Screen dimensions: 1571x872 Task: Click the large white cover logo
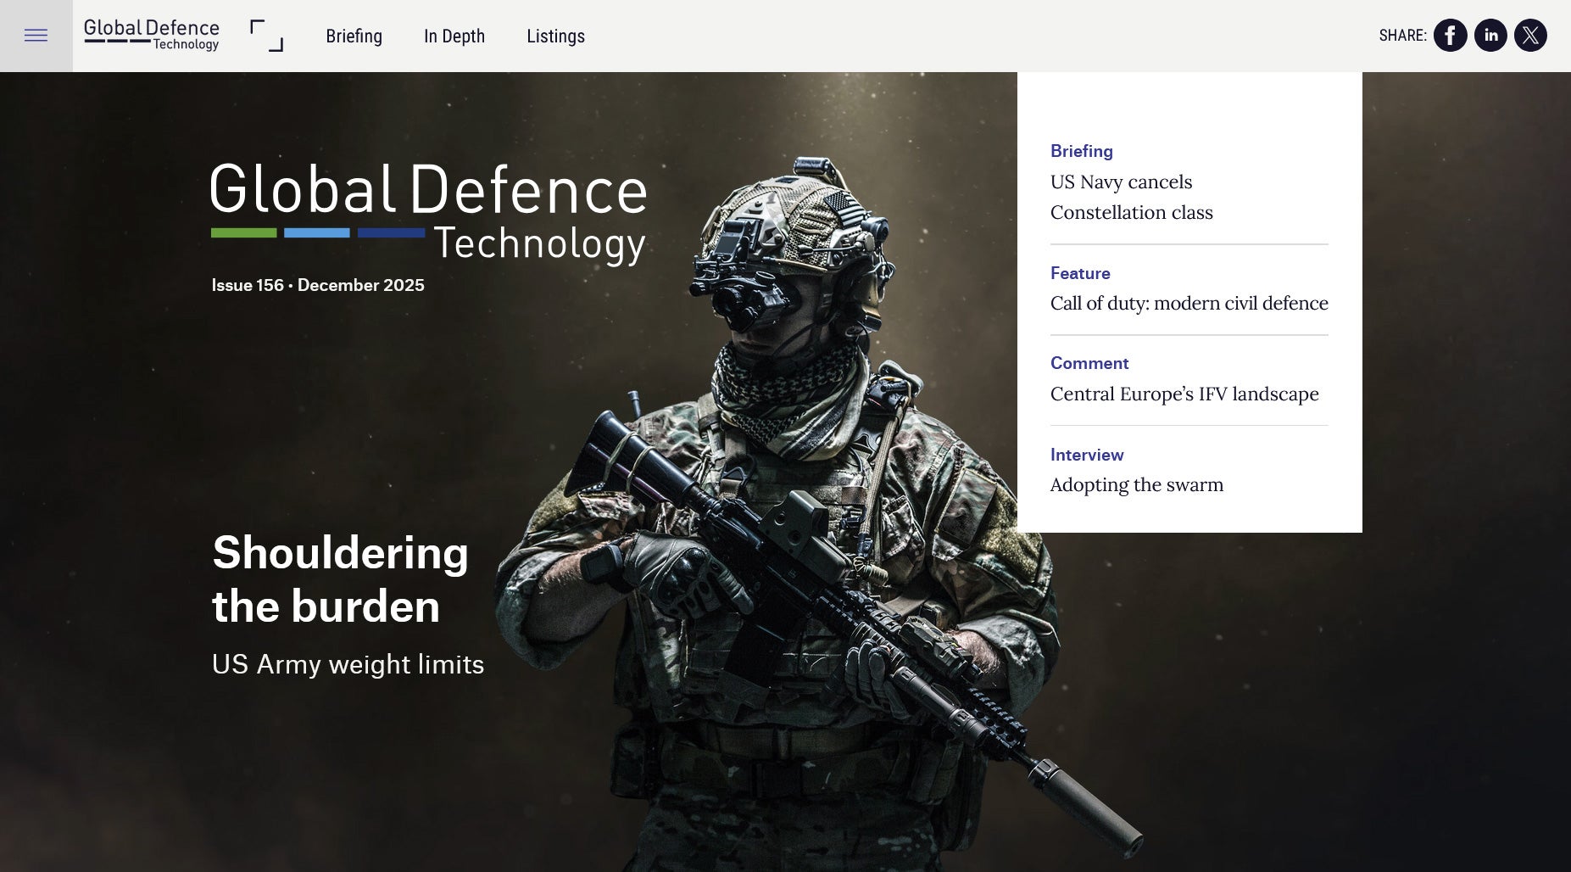pyautogui.click(x=428, y=211)
